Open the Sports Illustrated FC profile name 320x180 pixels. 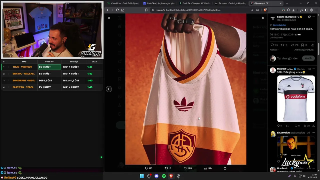pyautogui.click(x=288, y=17)
